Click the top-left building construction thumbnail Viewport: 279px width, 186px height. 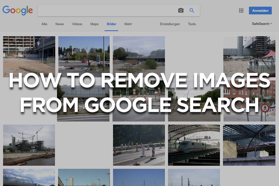tap(29, 57)
